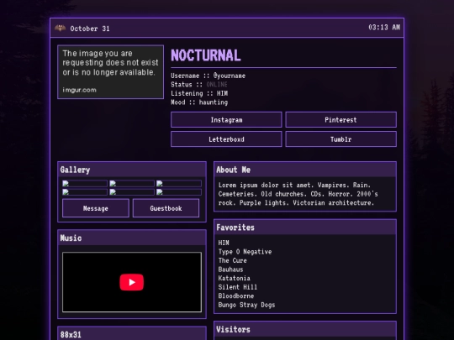Select Bungo Stray Dogs in Favorites
This screenshot has height=340, width=454.
tap(246, 305)
